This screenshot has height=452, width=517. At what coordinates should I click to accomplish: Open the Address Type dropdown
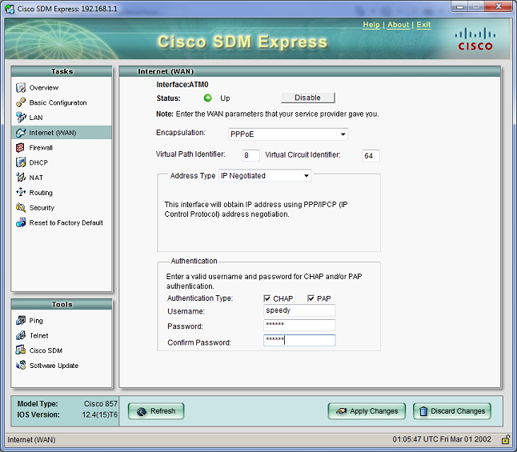click(265, 176)
